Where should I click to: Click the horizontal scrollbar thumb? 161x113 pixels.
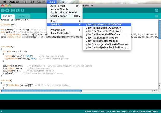pyautogui.click(x=41, y=91)
